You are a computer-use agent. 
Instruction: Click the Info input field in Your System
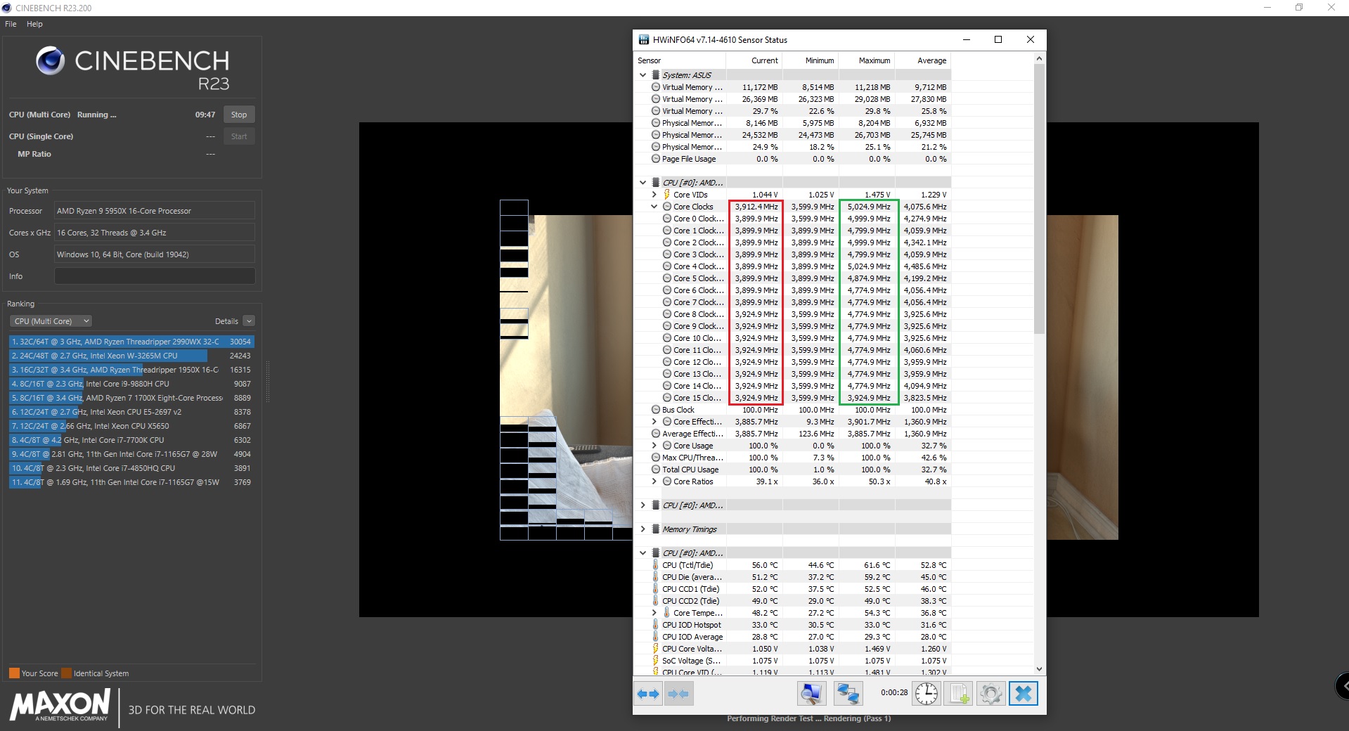coord(155,276)
